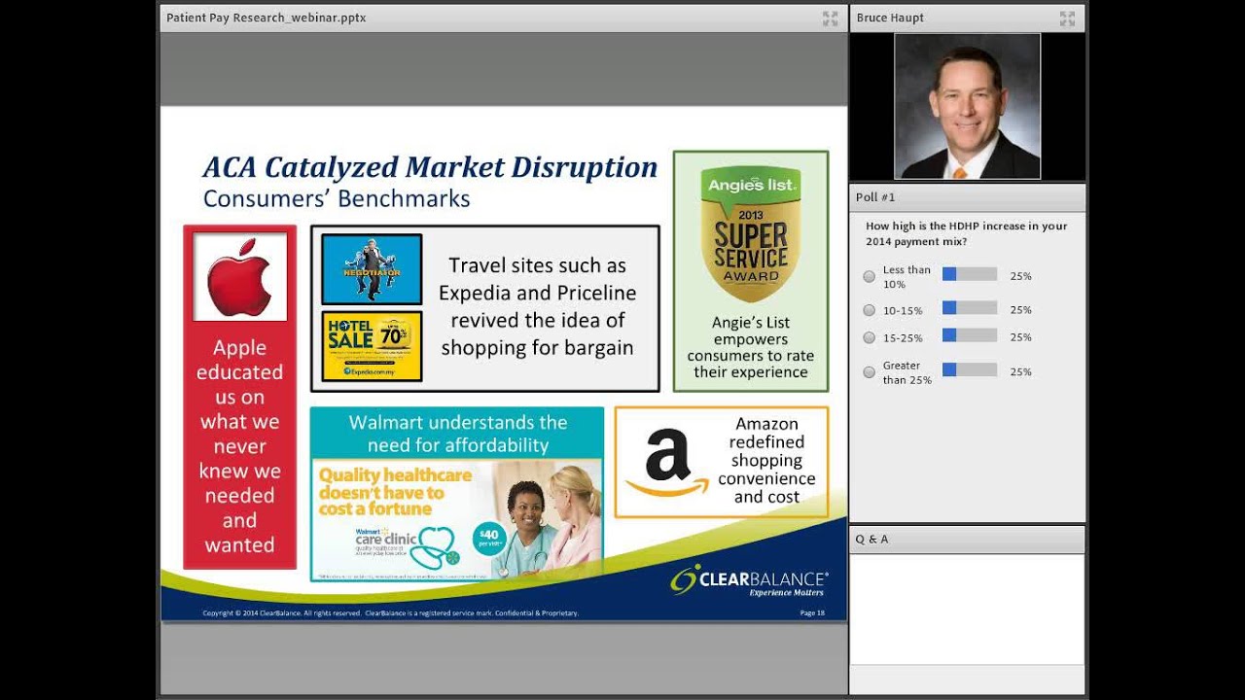
Task: Select the '10-15%' poll option
Action: tap(870, 310)
